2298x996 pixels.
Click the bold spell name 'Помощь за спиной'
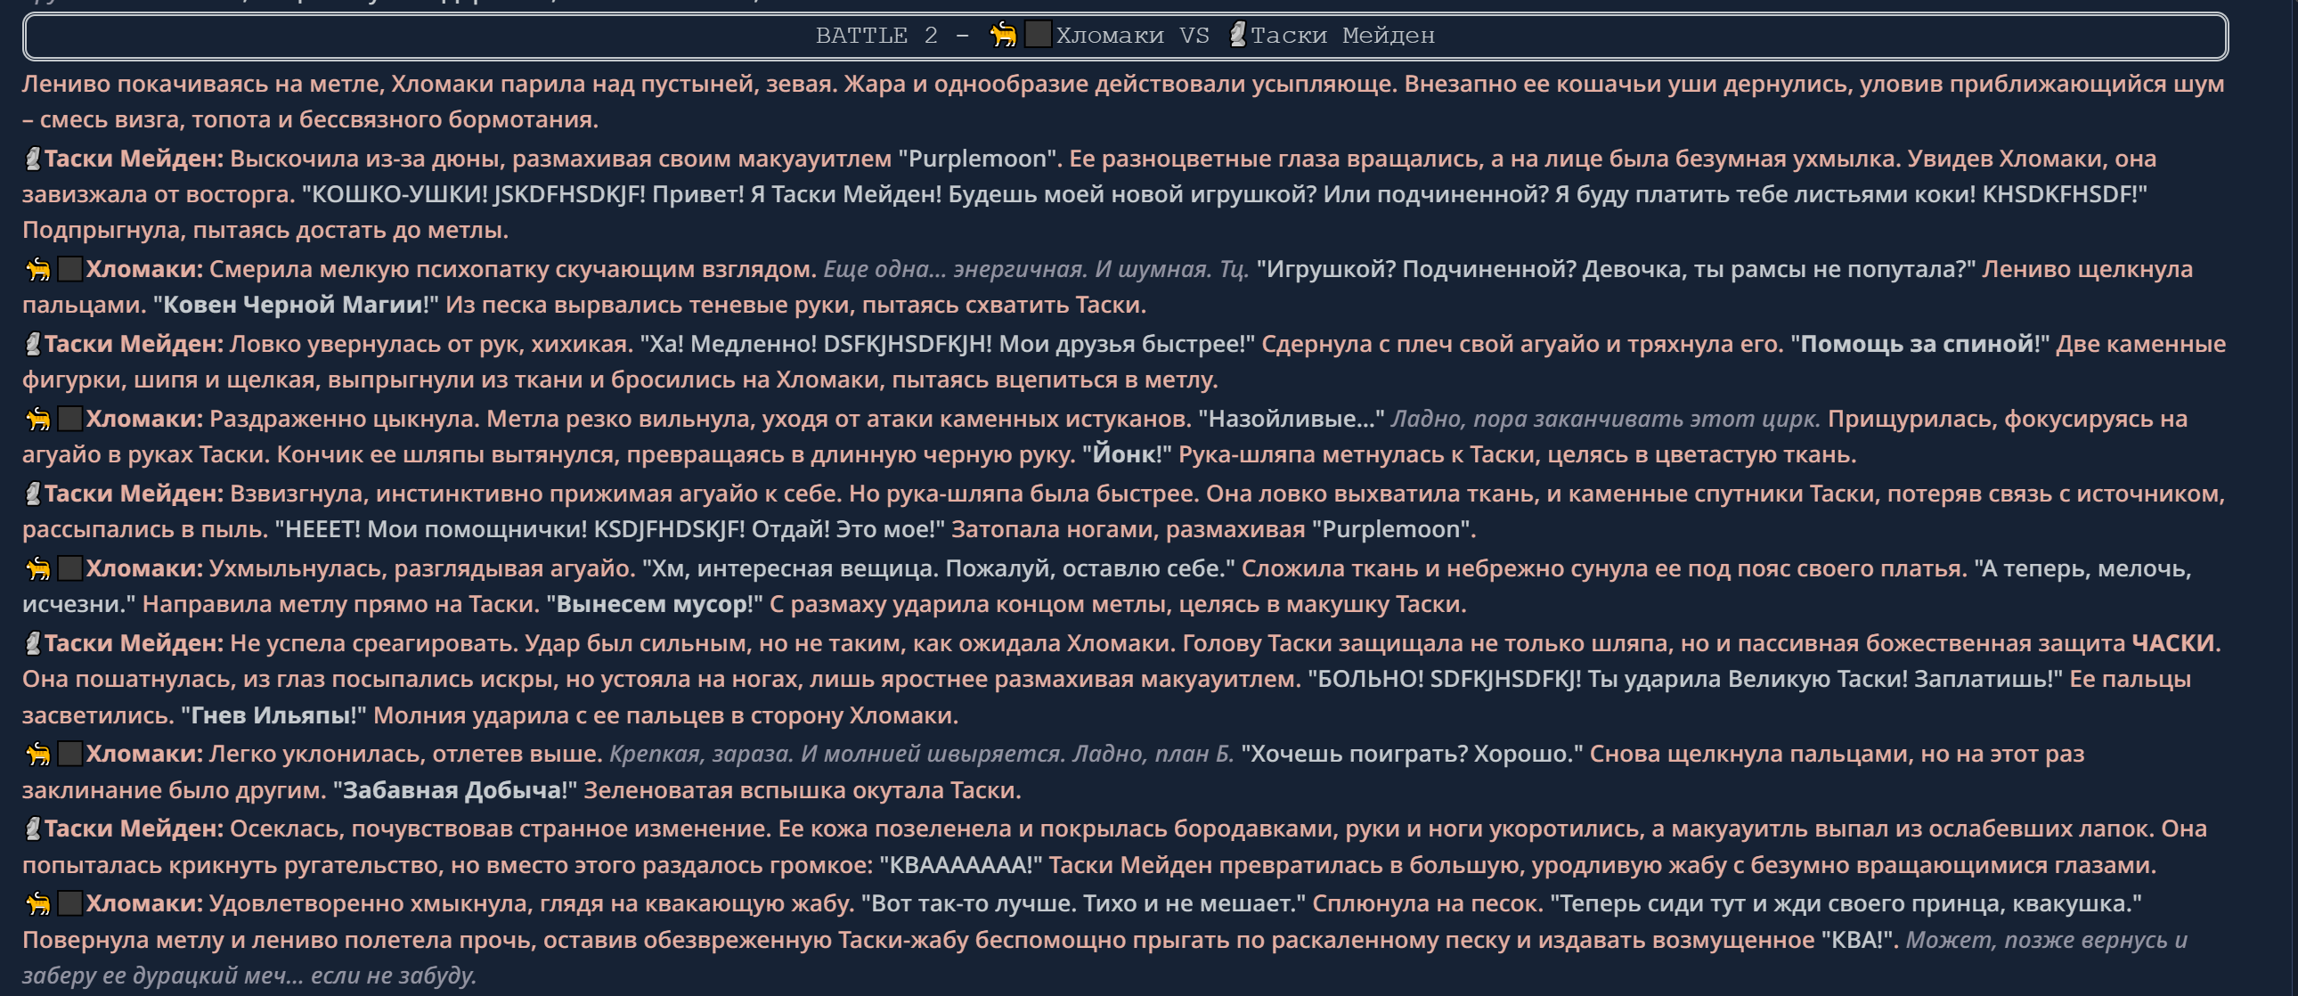click(1918, 345)
